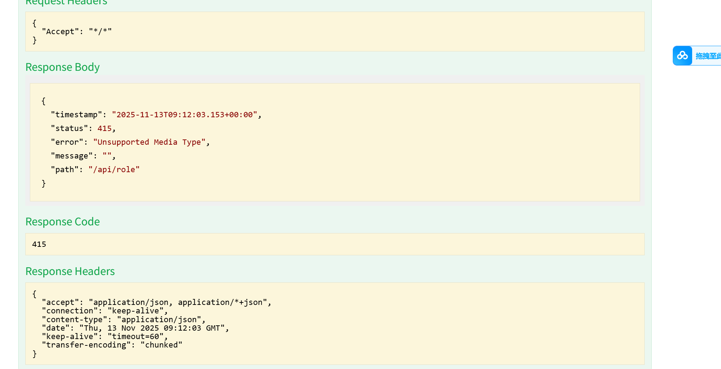Click the Baidu Netdisk cloud icon

pos(682,56)
